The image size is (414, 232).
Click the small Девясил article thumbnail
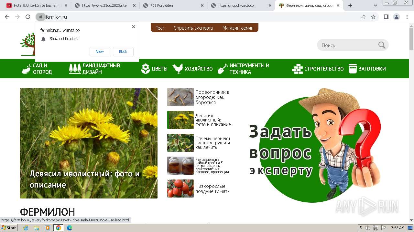point(180,120)
